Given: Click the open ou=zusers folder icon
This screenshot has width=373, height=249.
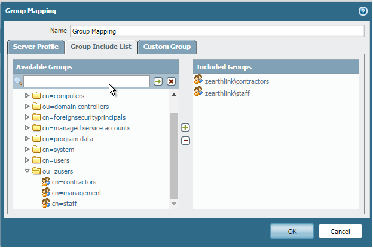Looking at the screenshot, I should coord(36,171).
